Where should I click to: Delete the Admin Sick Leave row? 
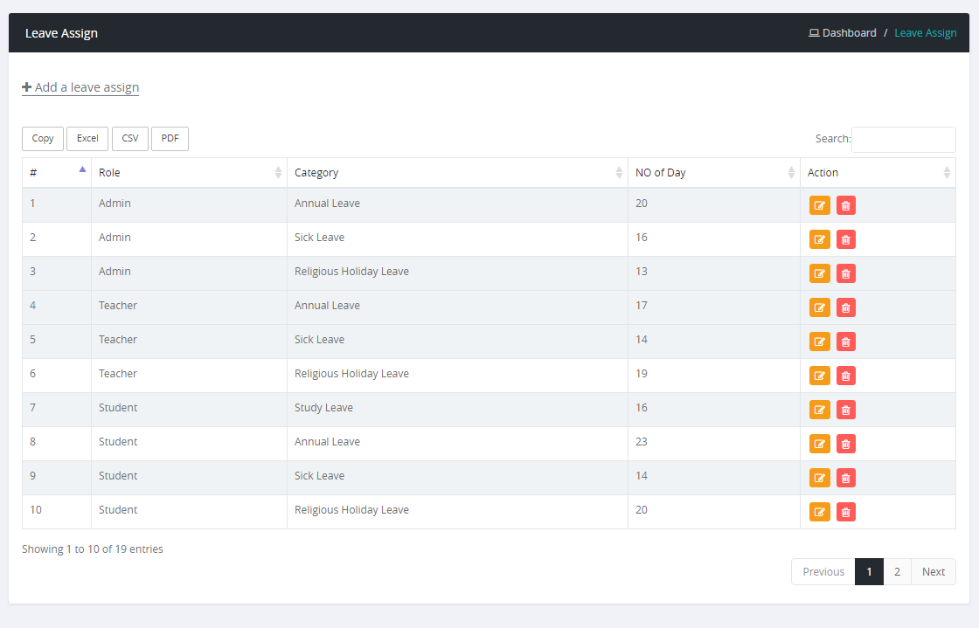coord(845,239)
